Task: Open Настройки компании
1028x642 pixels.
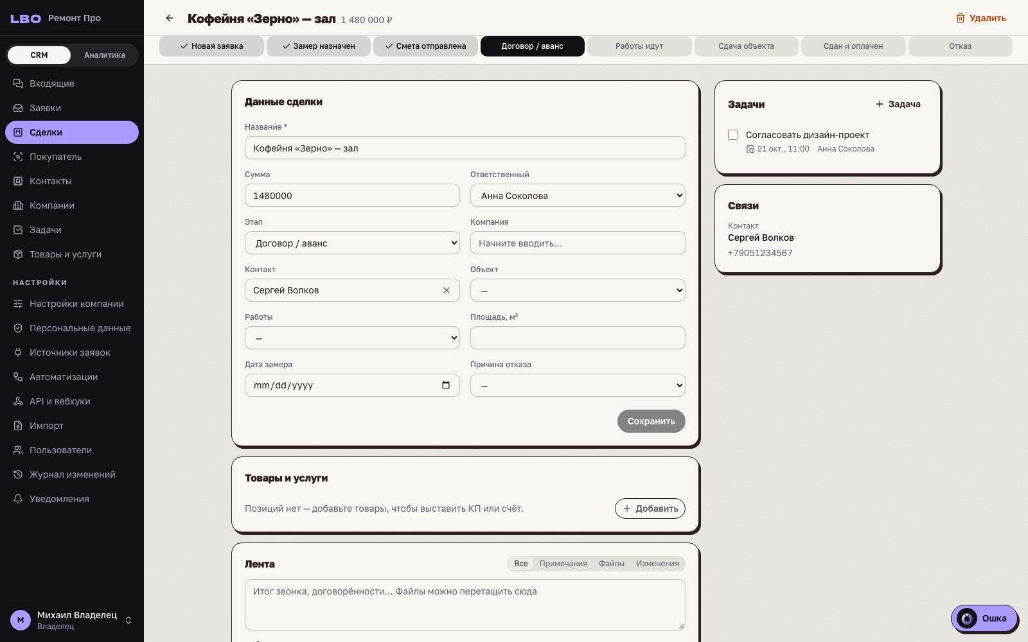Action: pos(72,304)
